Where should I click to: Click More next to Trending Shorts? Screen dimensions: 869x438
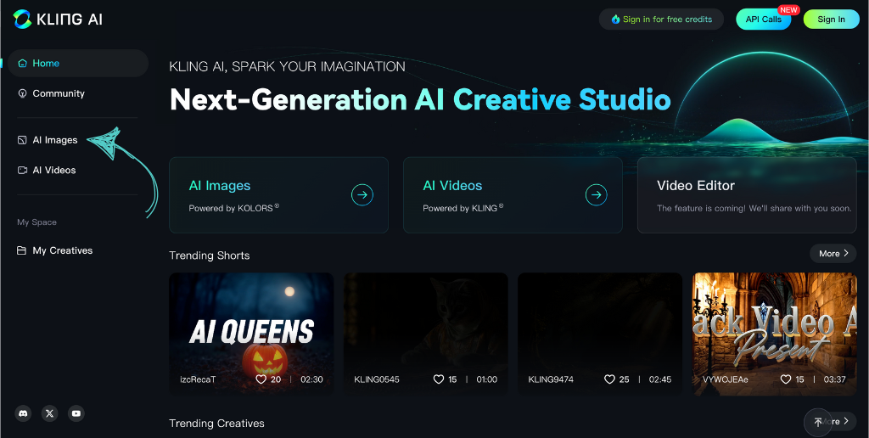pos(833,253)
